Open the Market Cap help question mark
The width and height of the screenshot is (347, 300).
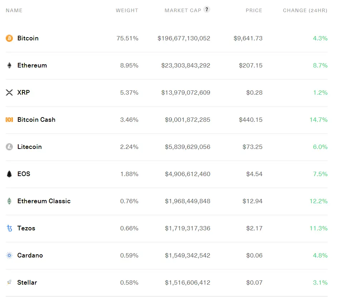pyautogui.click(x=207, y=10)
